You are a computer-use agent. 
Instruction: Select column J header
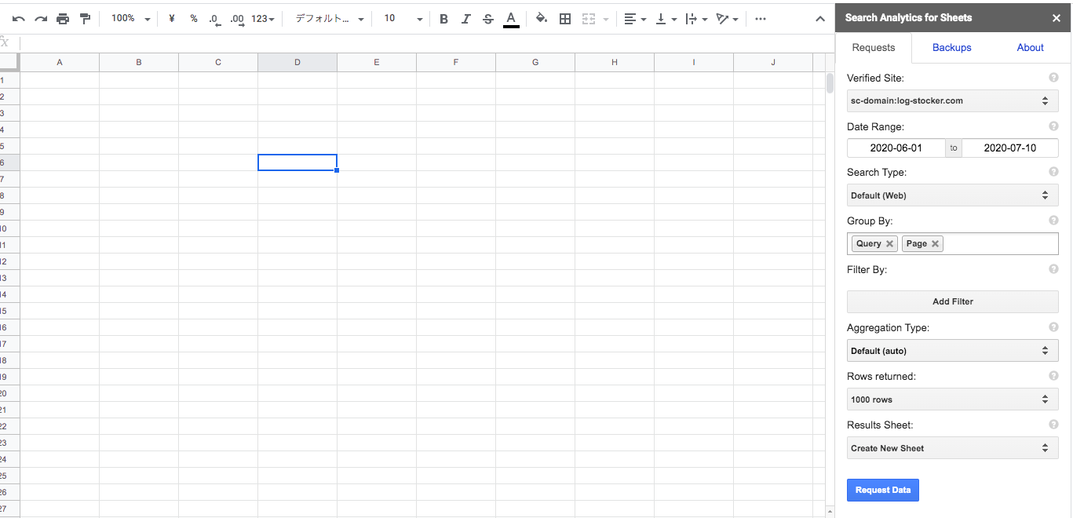[773, 63]
